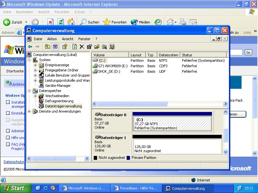
Task: Click the Refresh icon in Internet Explorer
Action: [x=61, y=22]
